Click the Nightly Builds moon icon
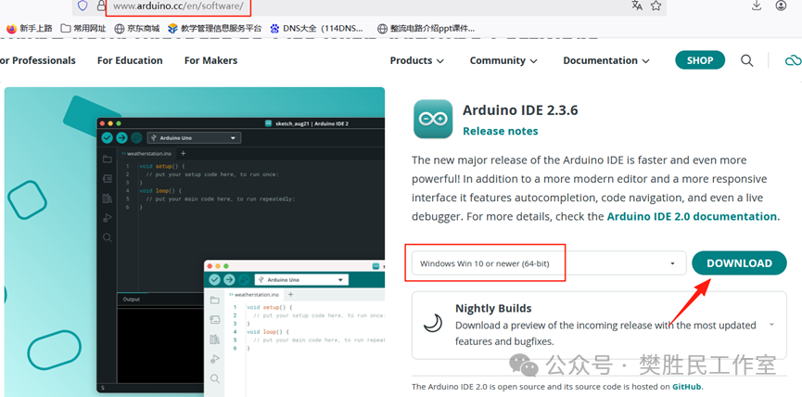Screen dimensions: 802x397 (x=433, y=324)
